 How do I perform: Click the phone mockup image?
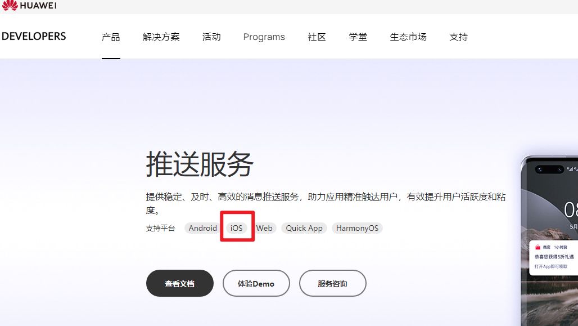549,241
